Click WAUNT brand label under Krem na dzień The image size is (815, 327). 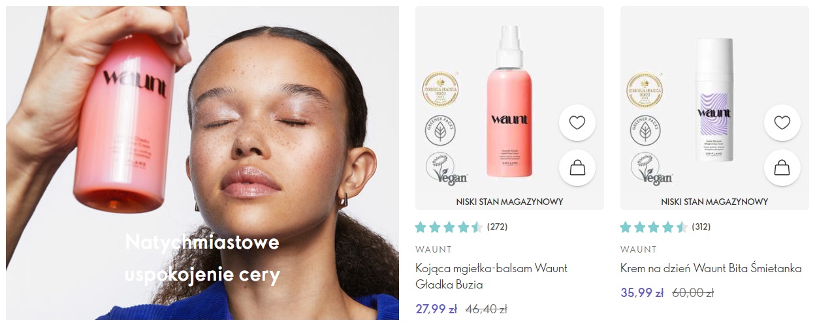(639, 249)
